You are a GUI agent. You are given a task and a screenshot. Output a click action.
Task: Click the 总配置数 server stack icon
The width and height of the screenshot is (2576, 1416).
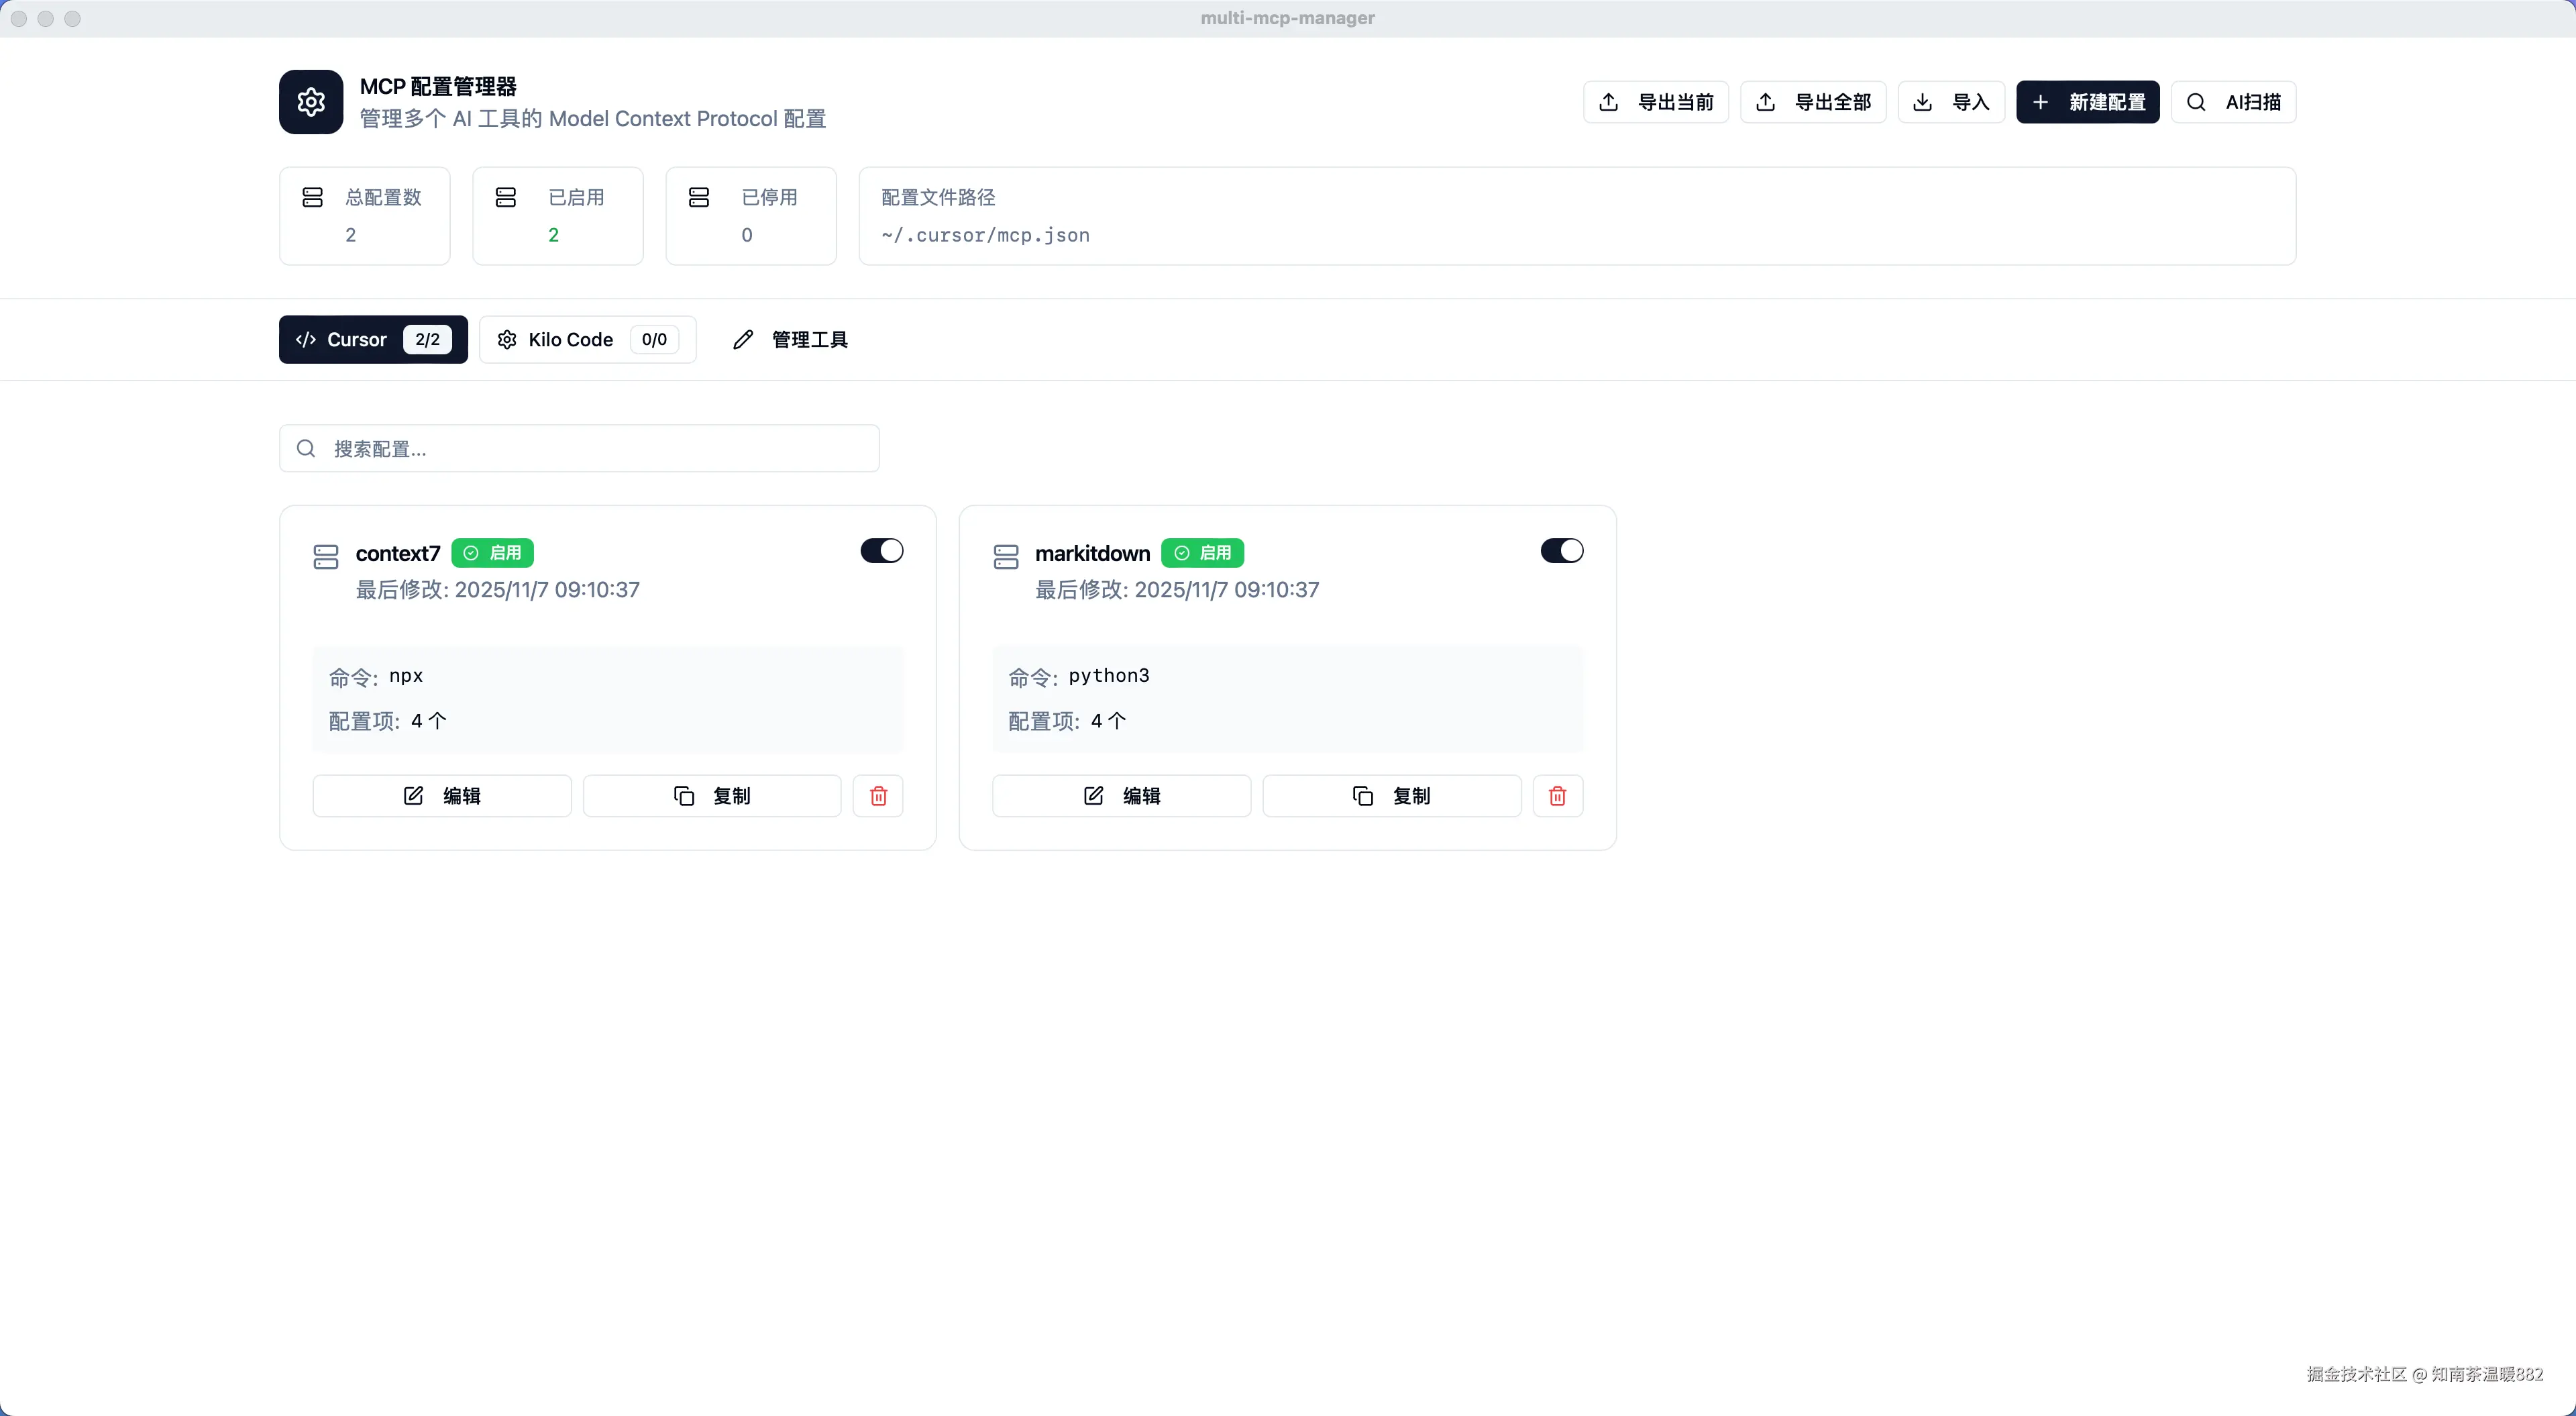(312, 197)
